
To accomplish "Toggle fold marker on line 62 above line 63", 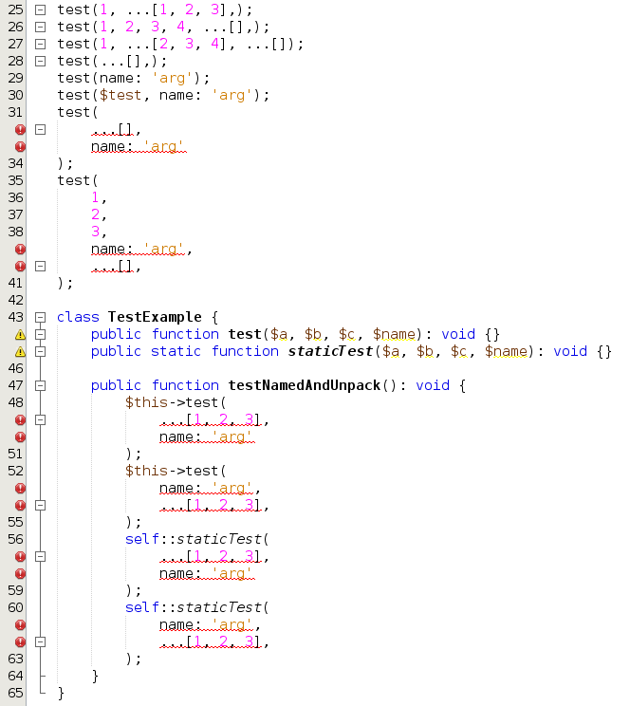I will [x=41, y=642].
